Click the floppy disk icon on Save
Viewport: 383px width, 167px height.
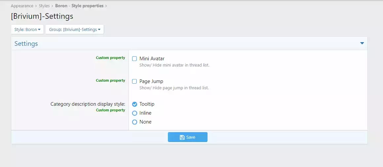point(182,137)
